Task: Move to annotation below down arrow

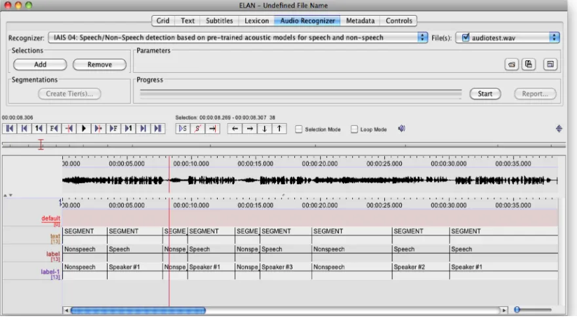Action: tap(265, 129)
